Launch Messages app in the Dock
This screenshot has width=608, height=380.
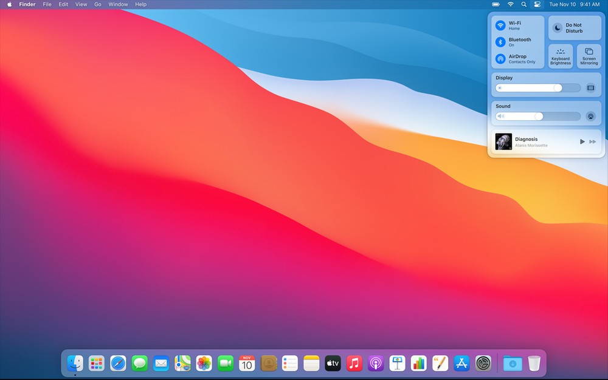coord(140,364)
